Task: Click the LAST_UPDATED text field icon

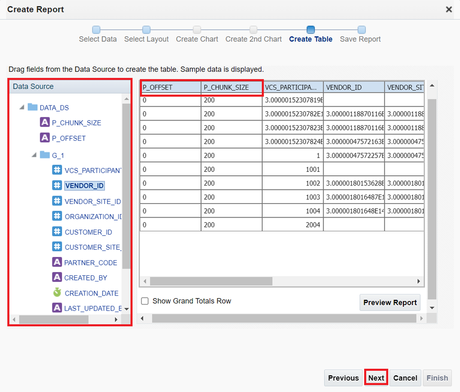Action: (x=57, y=308)
